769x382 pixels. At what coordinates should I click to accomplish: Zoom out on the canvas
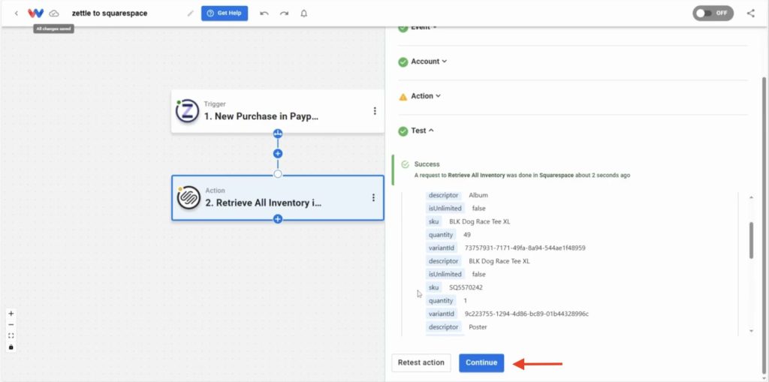11,325
